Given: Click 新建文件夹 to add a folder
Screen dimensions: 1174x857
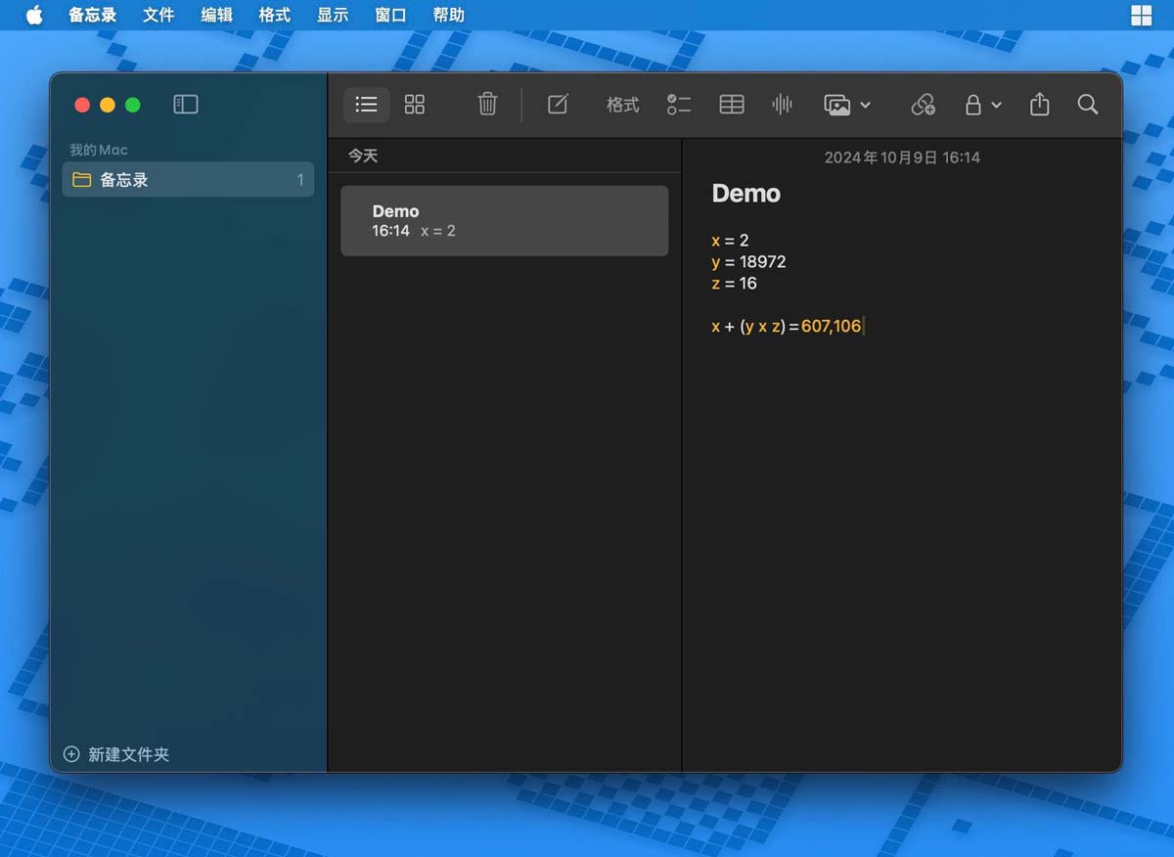Looking at the screenshot, I should tap(117, 754).
